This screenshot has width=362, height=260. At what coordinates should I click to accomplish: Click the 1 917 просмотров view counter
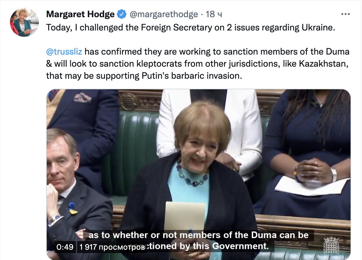[x=112, y=247]
